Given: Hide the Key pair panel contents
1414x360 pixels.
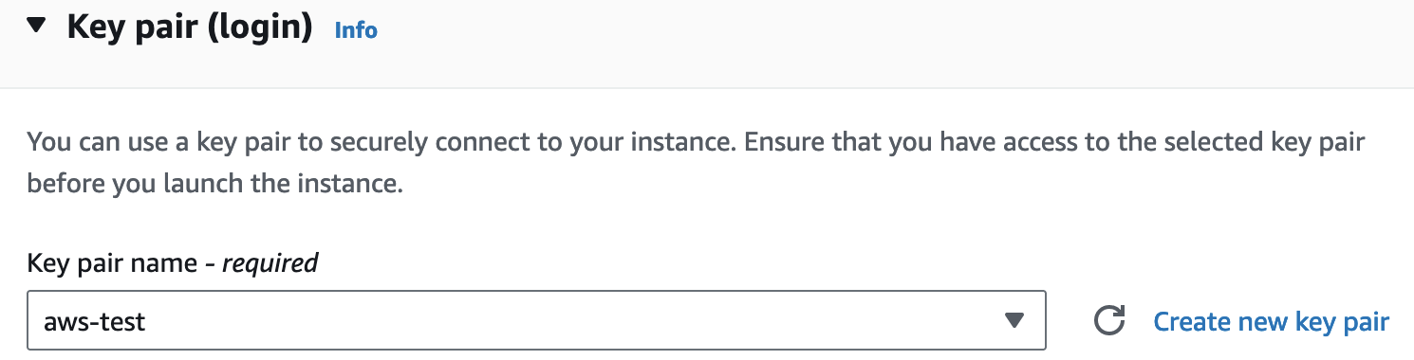Looking at the screenshot, I should click(37, 27).
